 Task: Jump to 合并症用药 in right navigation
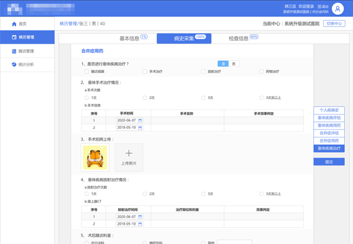(329, 141)
